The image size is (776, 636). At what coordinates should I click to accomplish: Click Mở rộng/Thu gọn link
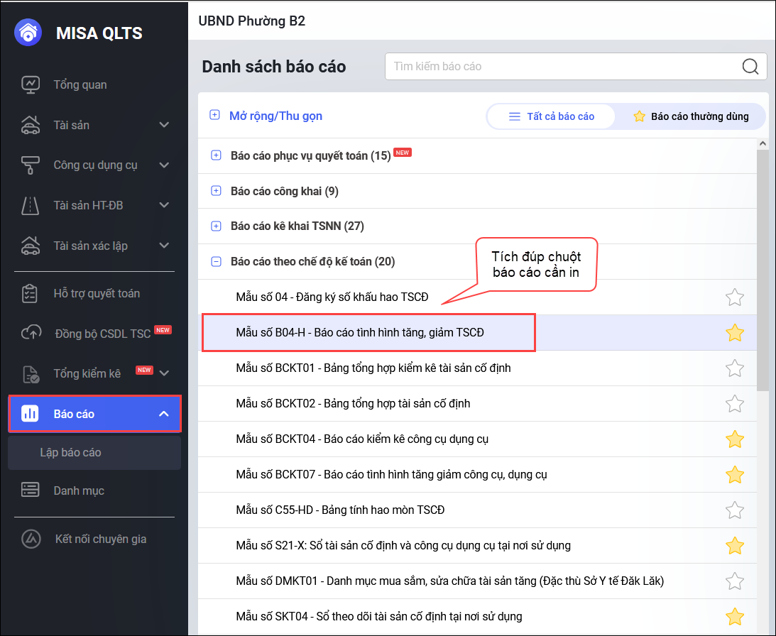coord(275,116)
